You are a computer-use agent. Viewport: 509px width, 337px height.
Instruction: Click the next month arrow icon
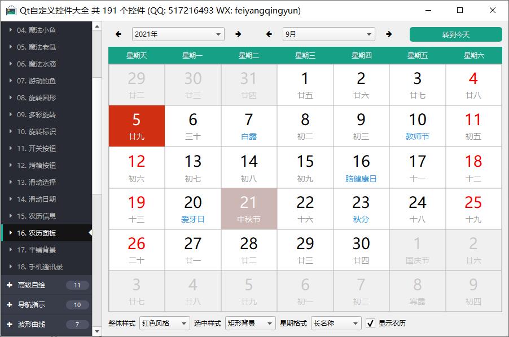click(x=389, y=34)
